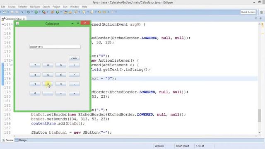Select the Calculator.java editor tab
Viewport: 265px width, 149px height.
tap(13, 19)
